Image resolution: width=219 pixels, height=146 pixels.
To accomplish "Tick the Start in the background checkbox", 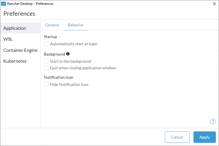I will [x=46, y=61].
